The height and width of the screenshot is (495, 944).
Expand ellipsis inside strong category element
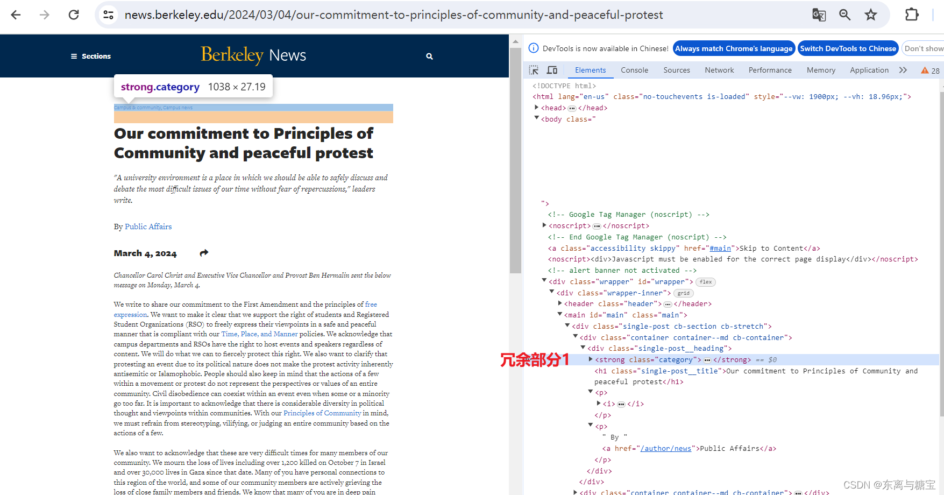(707, 360)
